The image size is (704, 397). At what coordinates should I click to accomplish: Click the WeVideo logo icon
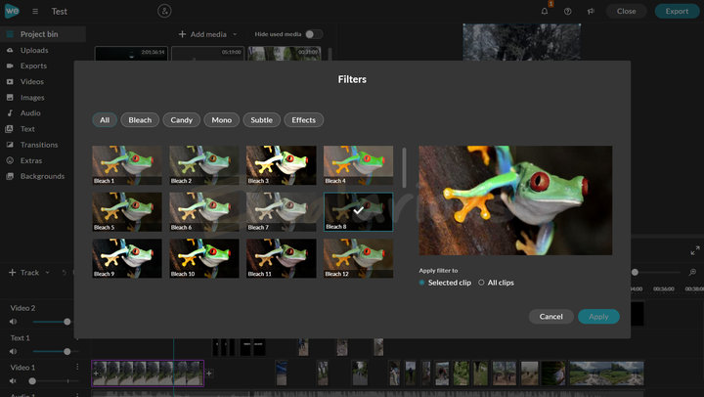point(12,11)
